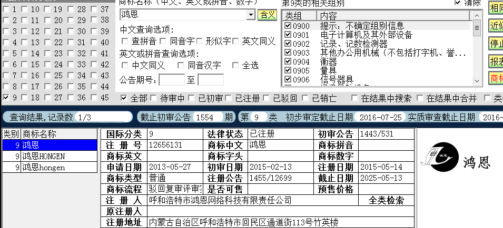Uncheck group 0903 其他办公用机械
The image size is (503, 228).
tap(288, 53)
